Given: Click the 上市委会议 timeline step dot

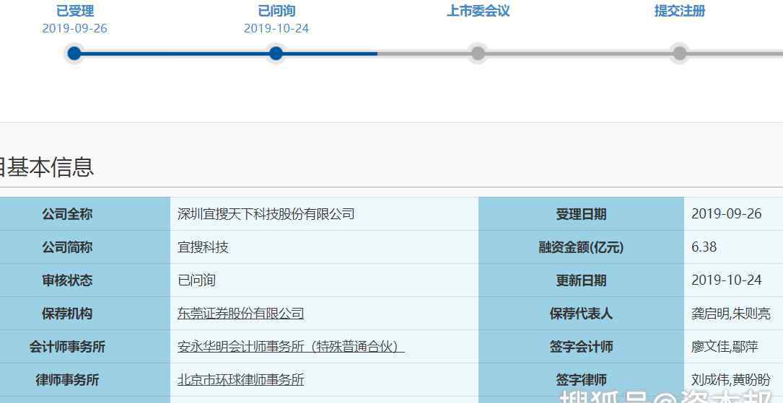Looking at the screenshot, I should tap(478, 53).
